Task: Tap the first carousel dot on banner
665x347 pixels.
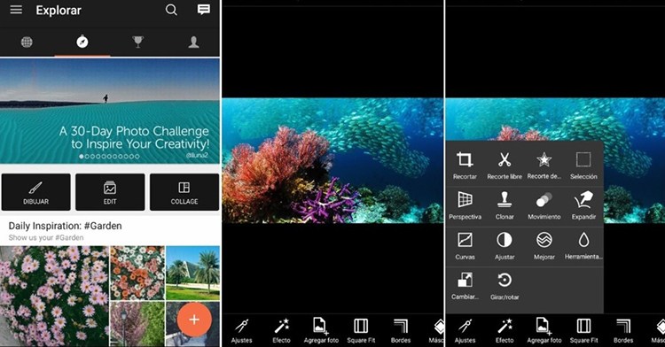Action: [82, 156]
